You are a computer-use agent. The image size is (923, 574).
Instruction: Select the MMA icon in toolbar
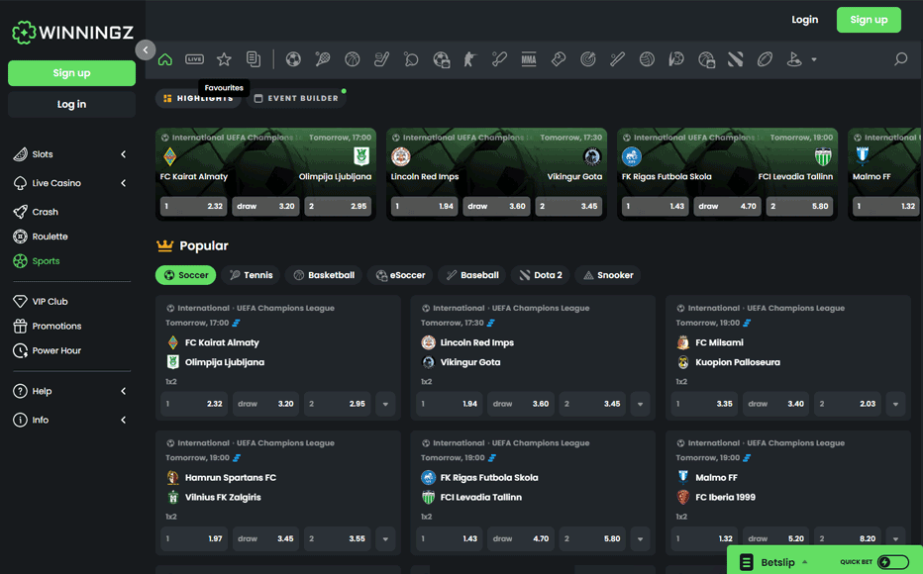pos(529,59)
